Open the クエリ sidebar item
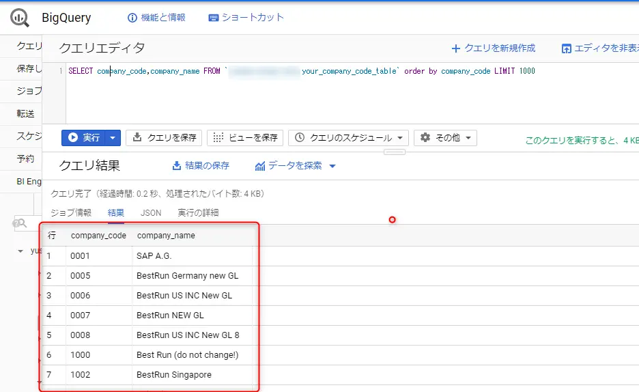Viewport: 639px width, 392px height. tap(21, 46)
